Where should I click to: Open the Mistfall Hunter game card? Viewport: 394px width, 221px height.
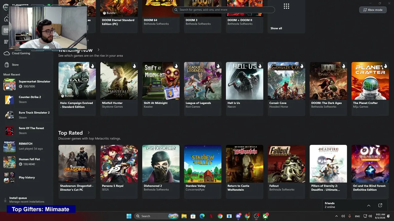[119, 89]
